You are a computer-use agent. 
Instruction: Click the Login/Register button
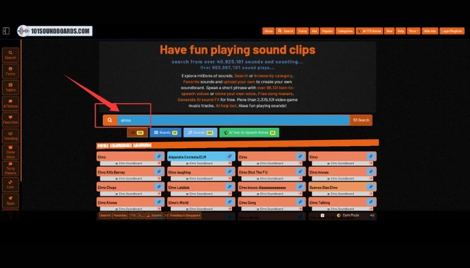pyautogui.click(x=452, y=31)
